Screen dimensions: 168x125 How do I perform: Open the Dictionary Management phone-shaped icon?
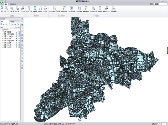[35, 8]
